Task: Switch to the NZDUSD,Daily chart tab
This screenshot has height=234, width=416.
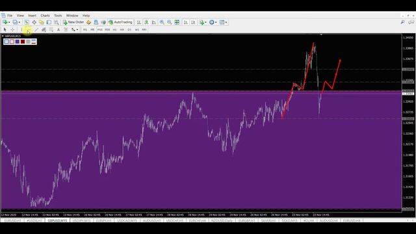Action: (x=222, y=220)
